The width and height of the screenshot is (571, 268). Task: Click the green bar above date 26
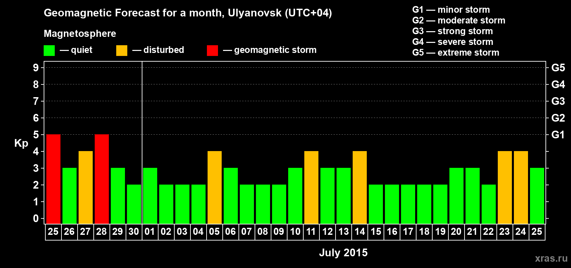click(70, 196)
